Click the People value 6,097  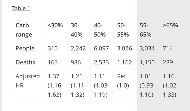(x=102, y=48)
